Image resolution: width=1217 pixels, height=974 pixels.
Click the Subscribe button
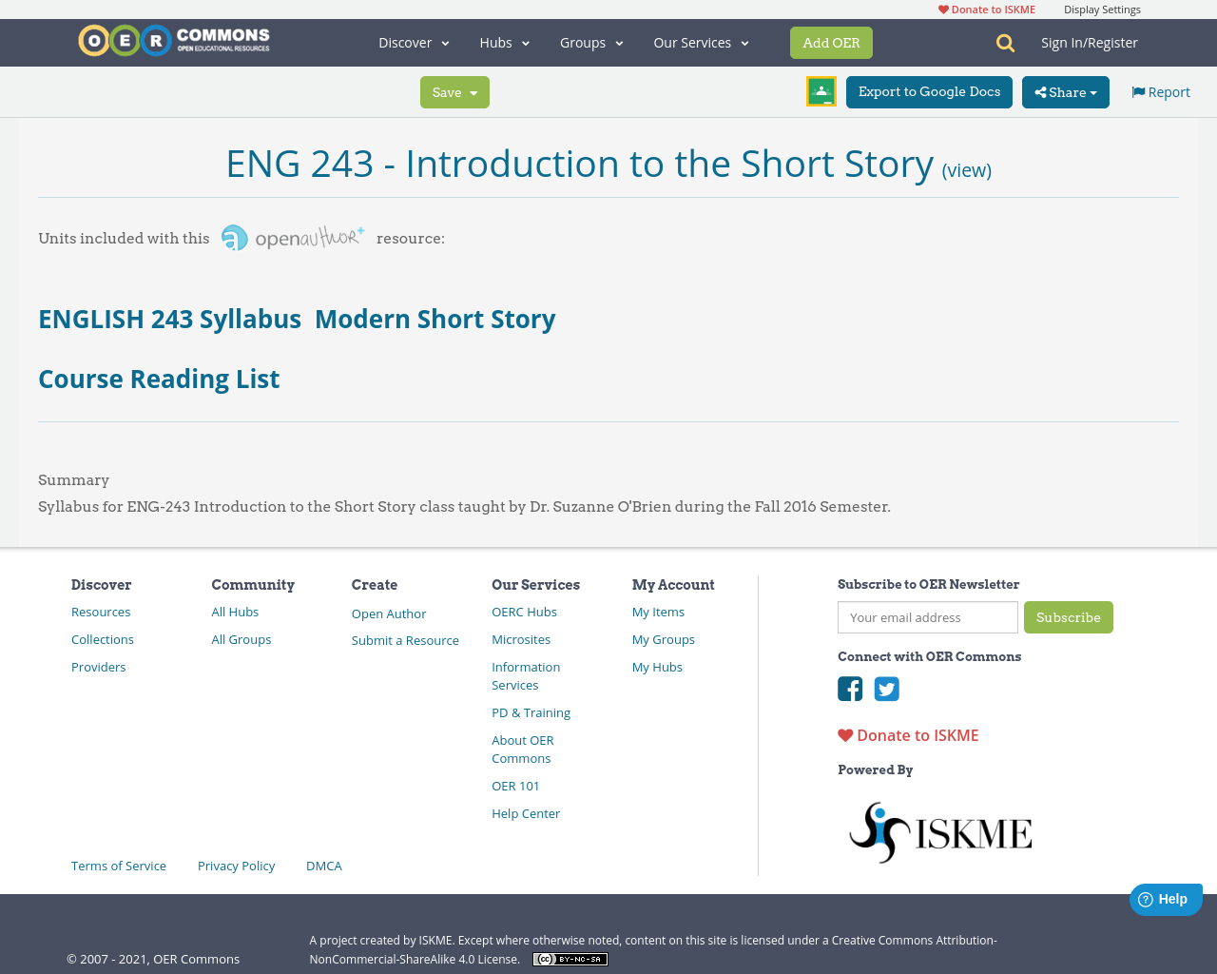(1069, 617)
